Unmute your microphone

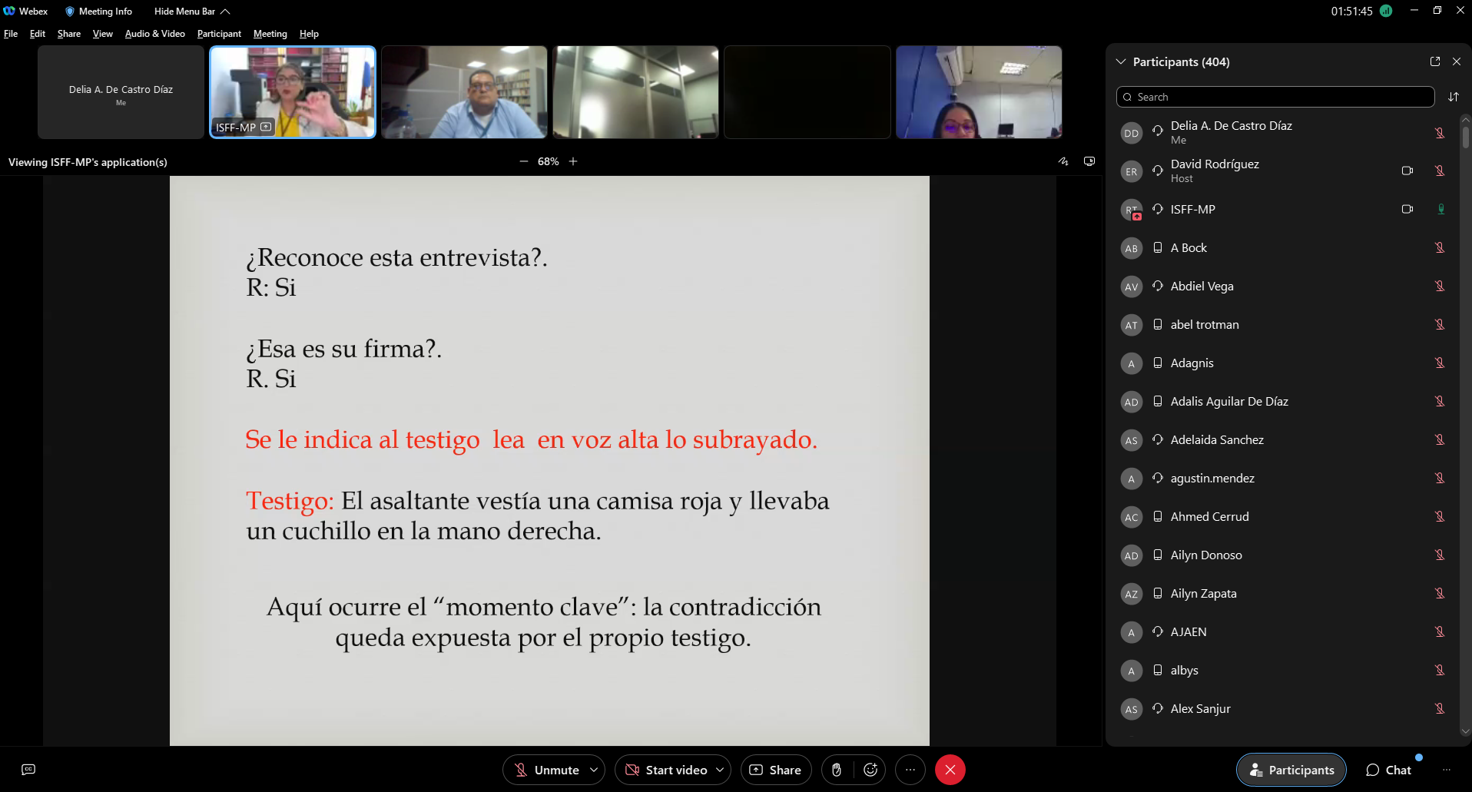point(546,770)
